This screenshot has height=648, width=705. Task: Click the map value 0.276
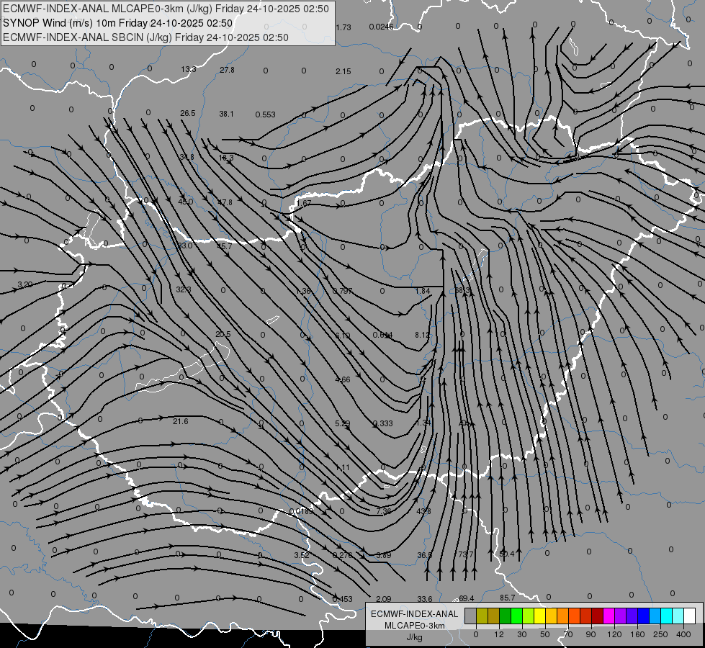coord(342,555)
